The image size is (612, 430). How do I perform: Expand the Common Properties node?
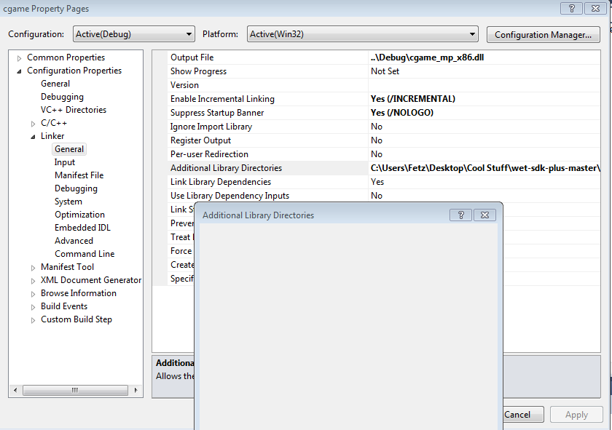click(x=20, y=58)
